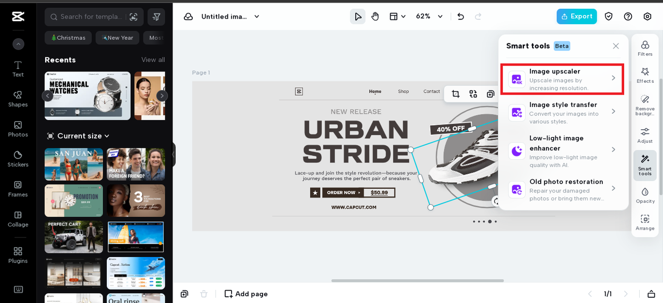Screen dimensions: 663x303
Task: Close the Smart tools panel
Action: tap(616, 46)
